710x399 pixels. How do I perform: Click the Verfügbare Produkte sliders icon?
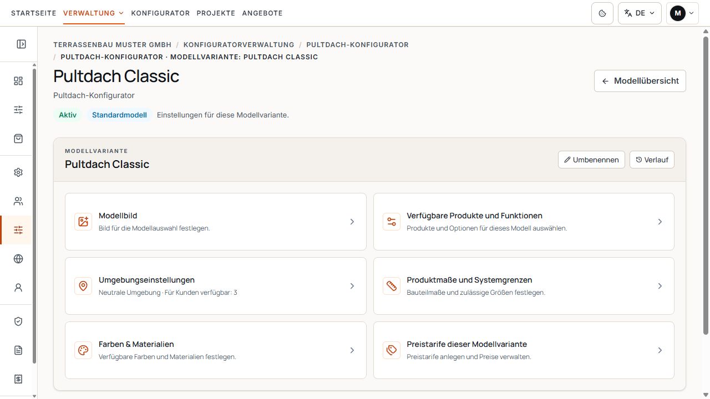coord(392,222)
